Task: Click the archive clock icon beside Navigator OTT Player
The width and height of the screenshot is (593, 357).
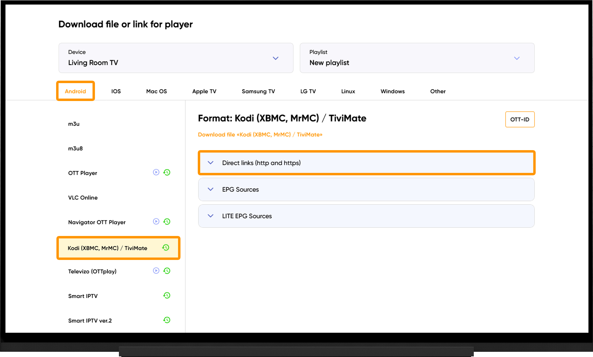Action: [167, 221]
